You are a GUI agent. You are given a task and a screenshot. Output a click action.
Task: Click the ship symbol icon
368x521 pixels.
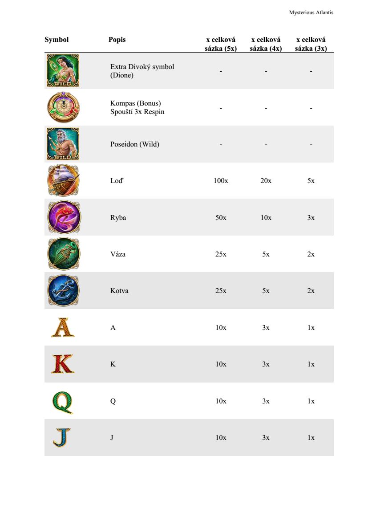coord(63,180)
